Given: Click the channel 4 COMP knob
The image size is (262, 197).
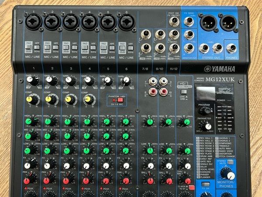Looking at the screenshot, I should click(90, 100).
